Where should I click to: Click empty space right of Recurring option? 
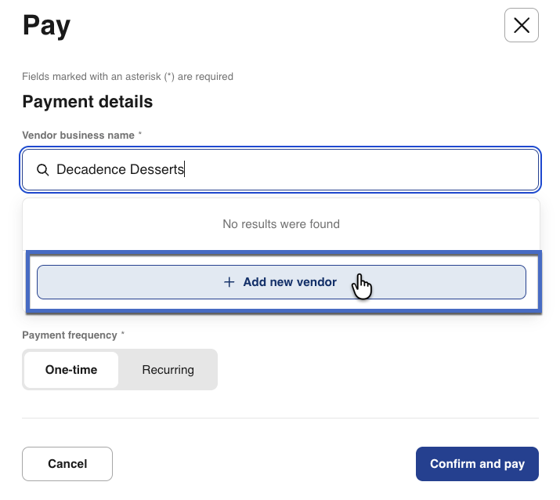pos(376,370)
